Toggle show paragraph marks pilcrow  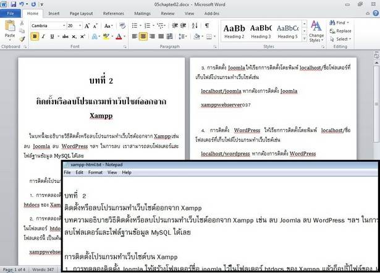click(x=207, y=26)
